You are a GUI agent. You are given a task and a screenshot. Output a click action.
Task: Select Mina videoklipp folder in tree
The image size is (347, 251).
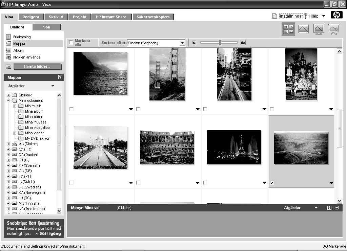37,128
